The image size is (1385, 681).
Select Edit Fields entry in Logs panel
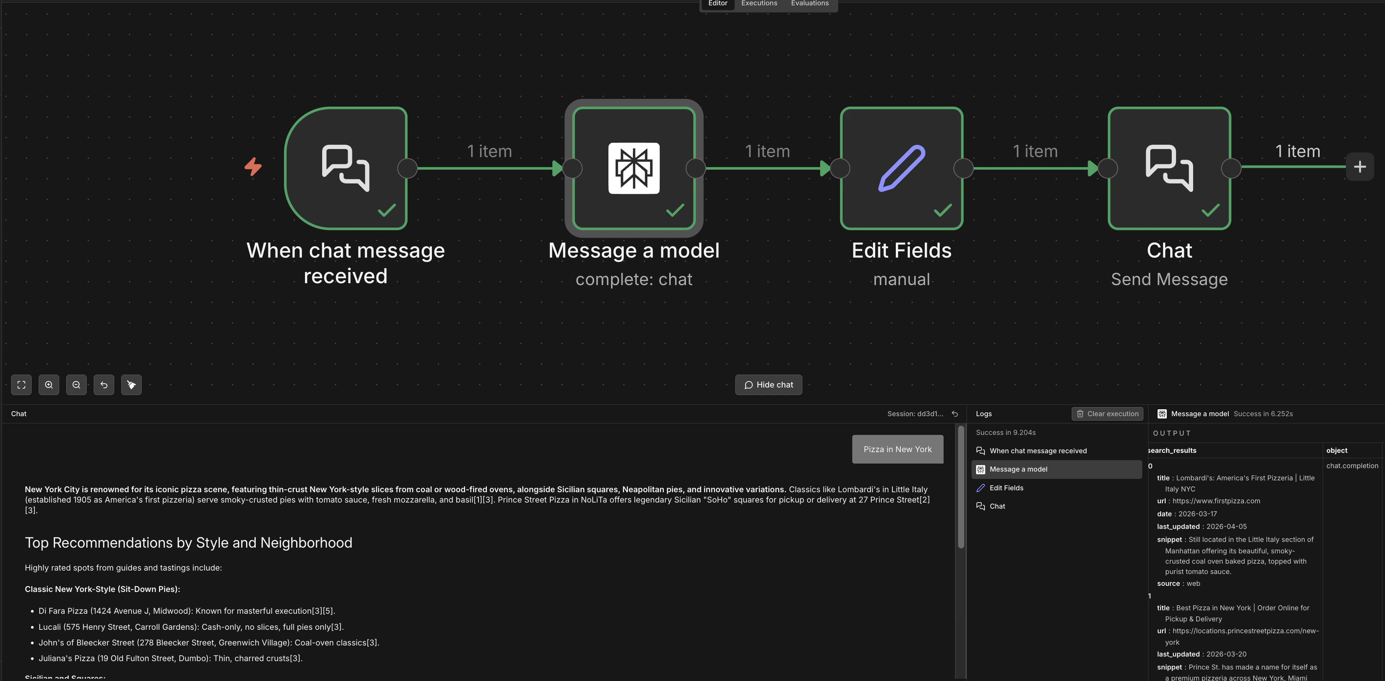coord(1006,488)
